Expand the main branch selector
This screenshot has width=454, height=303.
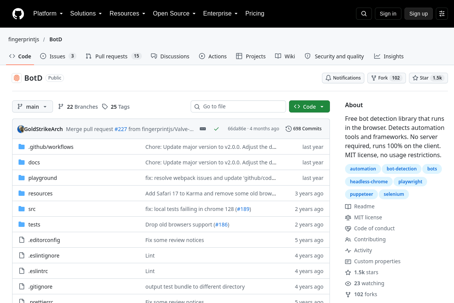coord(33,106)
